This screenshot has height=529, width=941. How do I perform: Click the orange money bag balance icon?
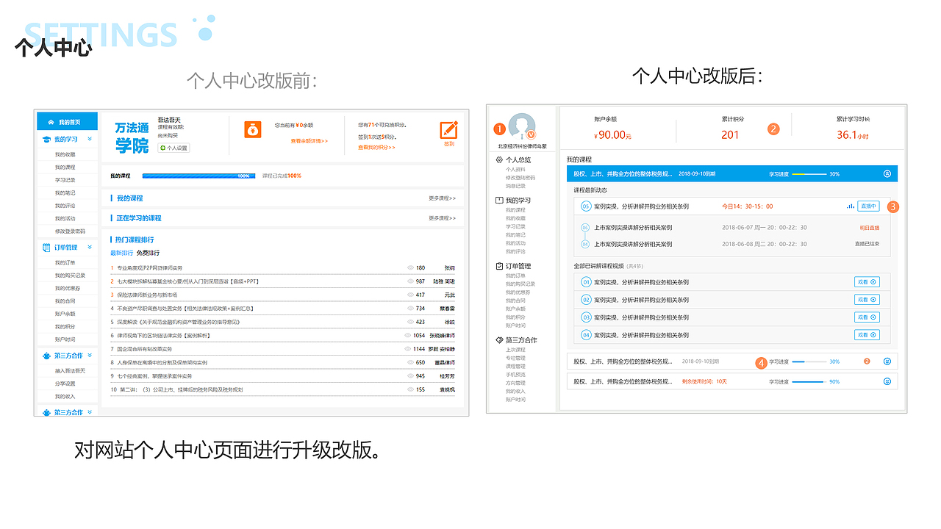pos(254,130)
